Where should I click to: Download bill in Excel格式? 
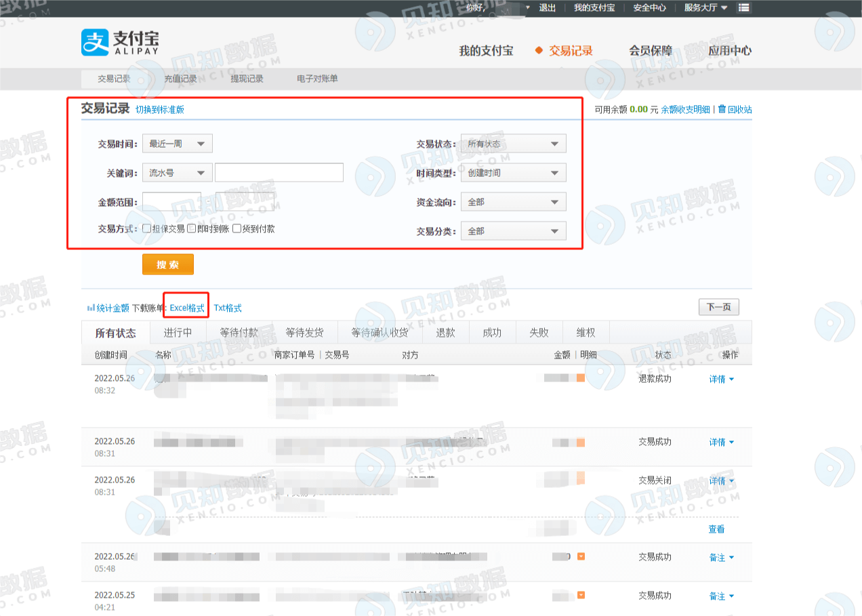coord(187,308)
